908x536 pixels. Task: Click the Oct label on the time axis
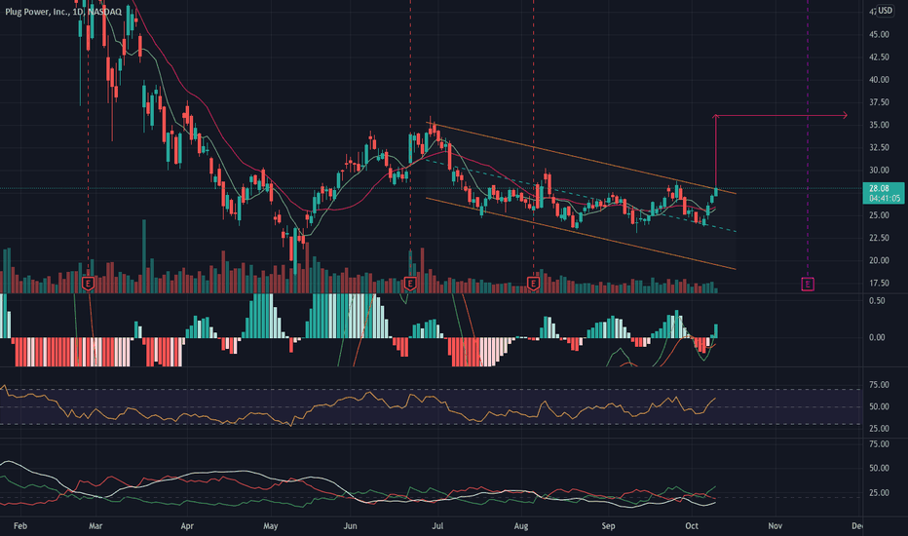coord(692,526)
